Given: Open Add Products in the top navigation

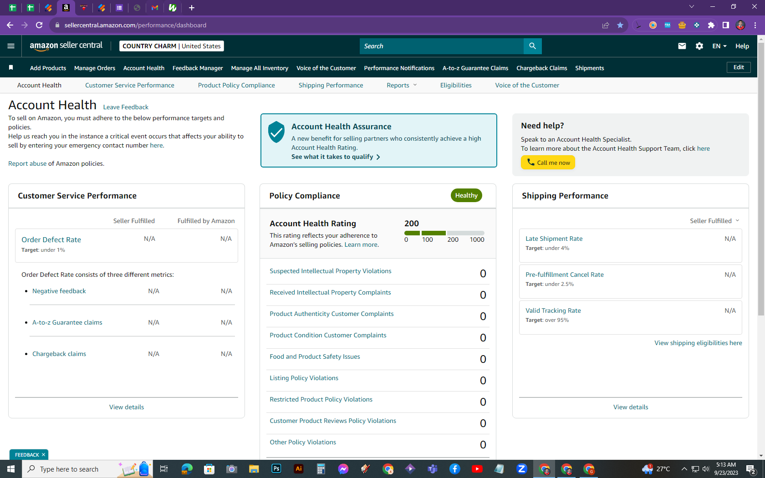Looking at the screenshot, I should pos(48,68).
